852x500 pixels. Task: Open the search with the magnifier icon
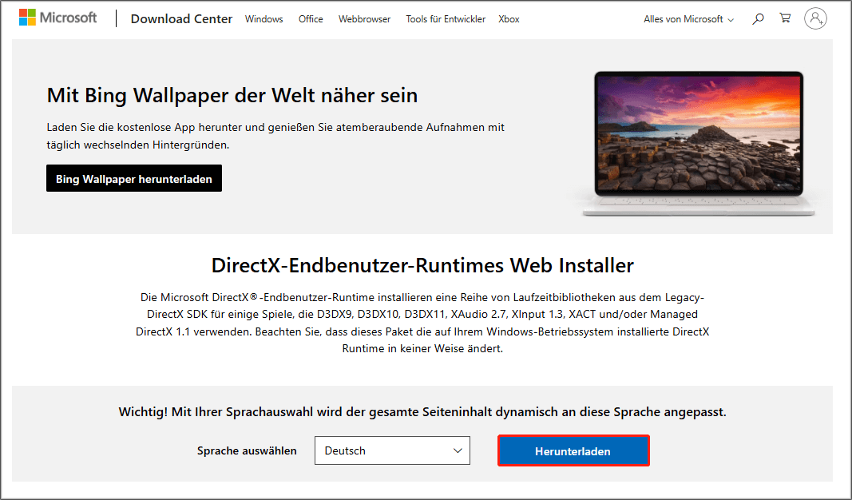757,18
